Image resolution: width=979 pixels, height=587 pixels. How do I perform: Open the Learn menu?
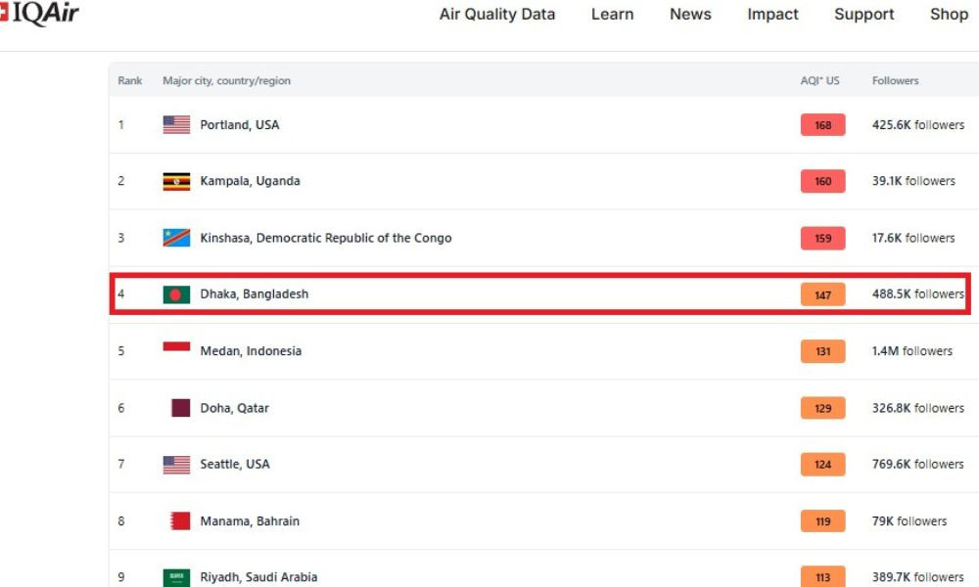click(x=612, y=15)
